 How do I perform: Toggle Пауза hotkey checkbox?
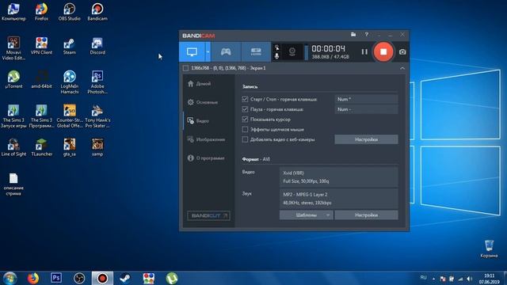pyautogui.click(x=245, y=109)
